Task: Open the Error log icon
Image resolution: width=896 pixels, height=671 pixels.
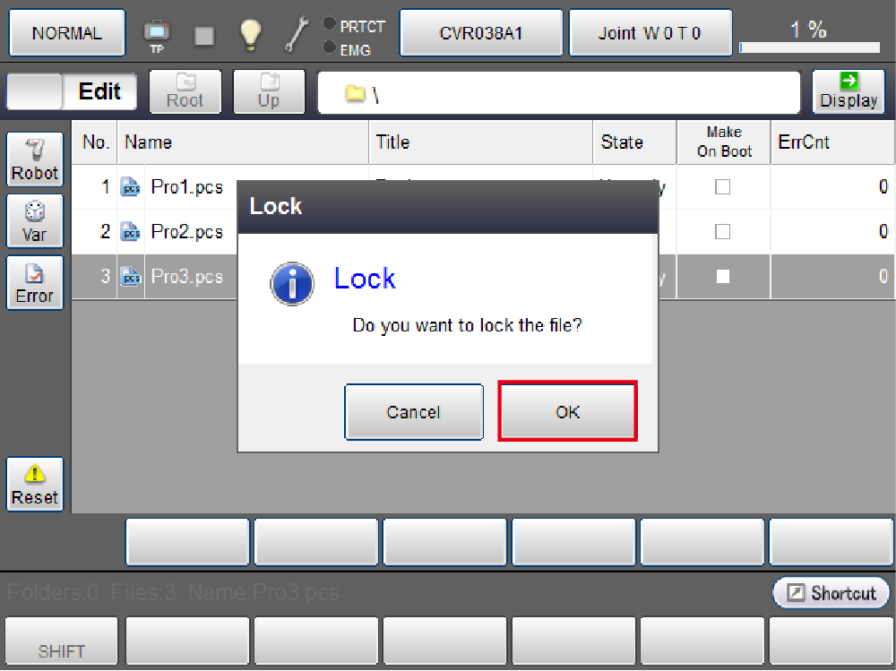Action: click(34, 282)
